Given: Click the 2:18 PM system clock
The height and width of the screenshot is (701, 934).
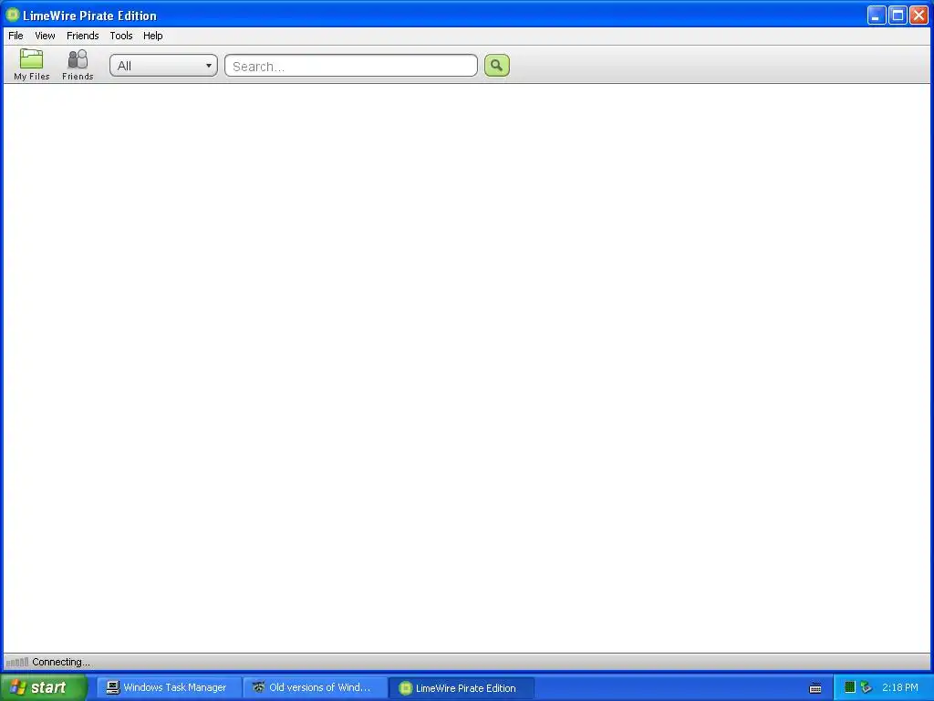Looking at the screenshot, I should [900, 687].
